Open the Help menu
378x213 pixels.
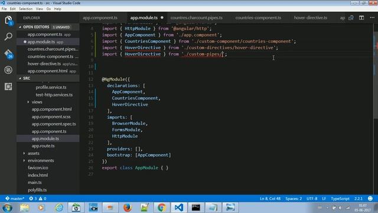58,9
